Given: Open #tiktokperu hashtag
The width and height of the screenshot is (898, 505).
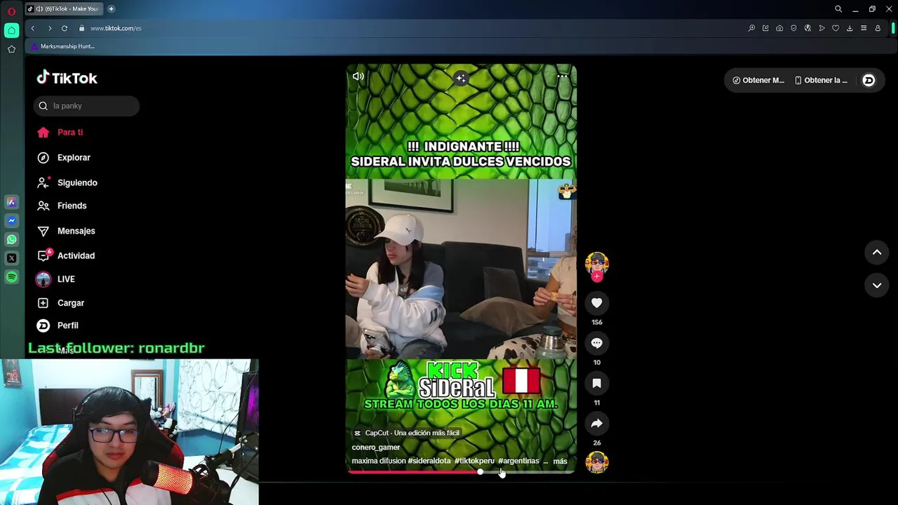Looking at the screenshot, I should point(474,461).
